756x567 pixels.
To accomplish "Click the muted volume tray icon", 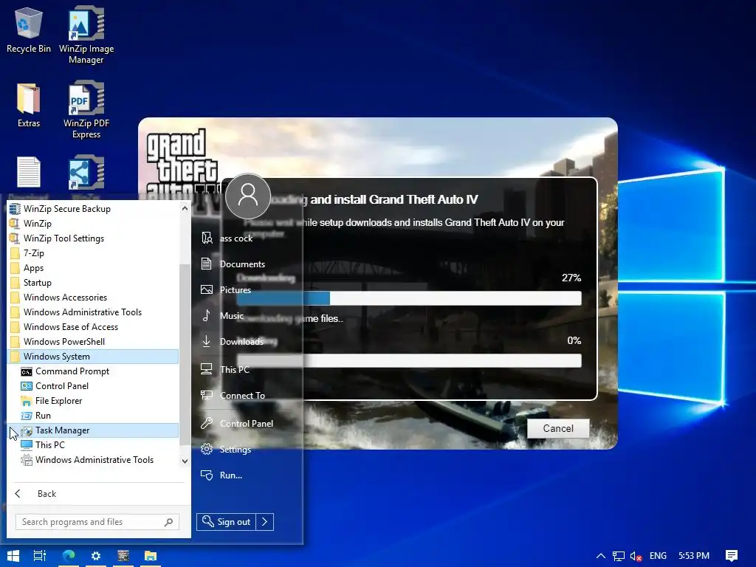I will tap(636, 556).
